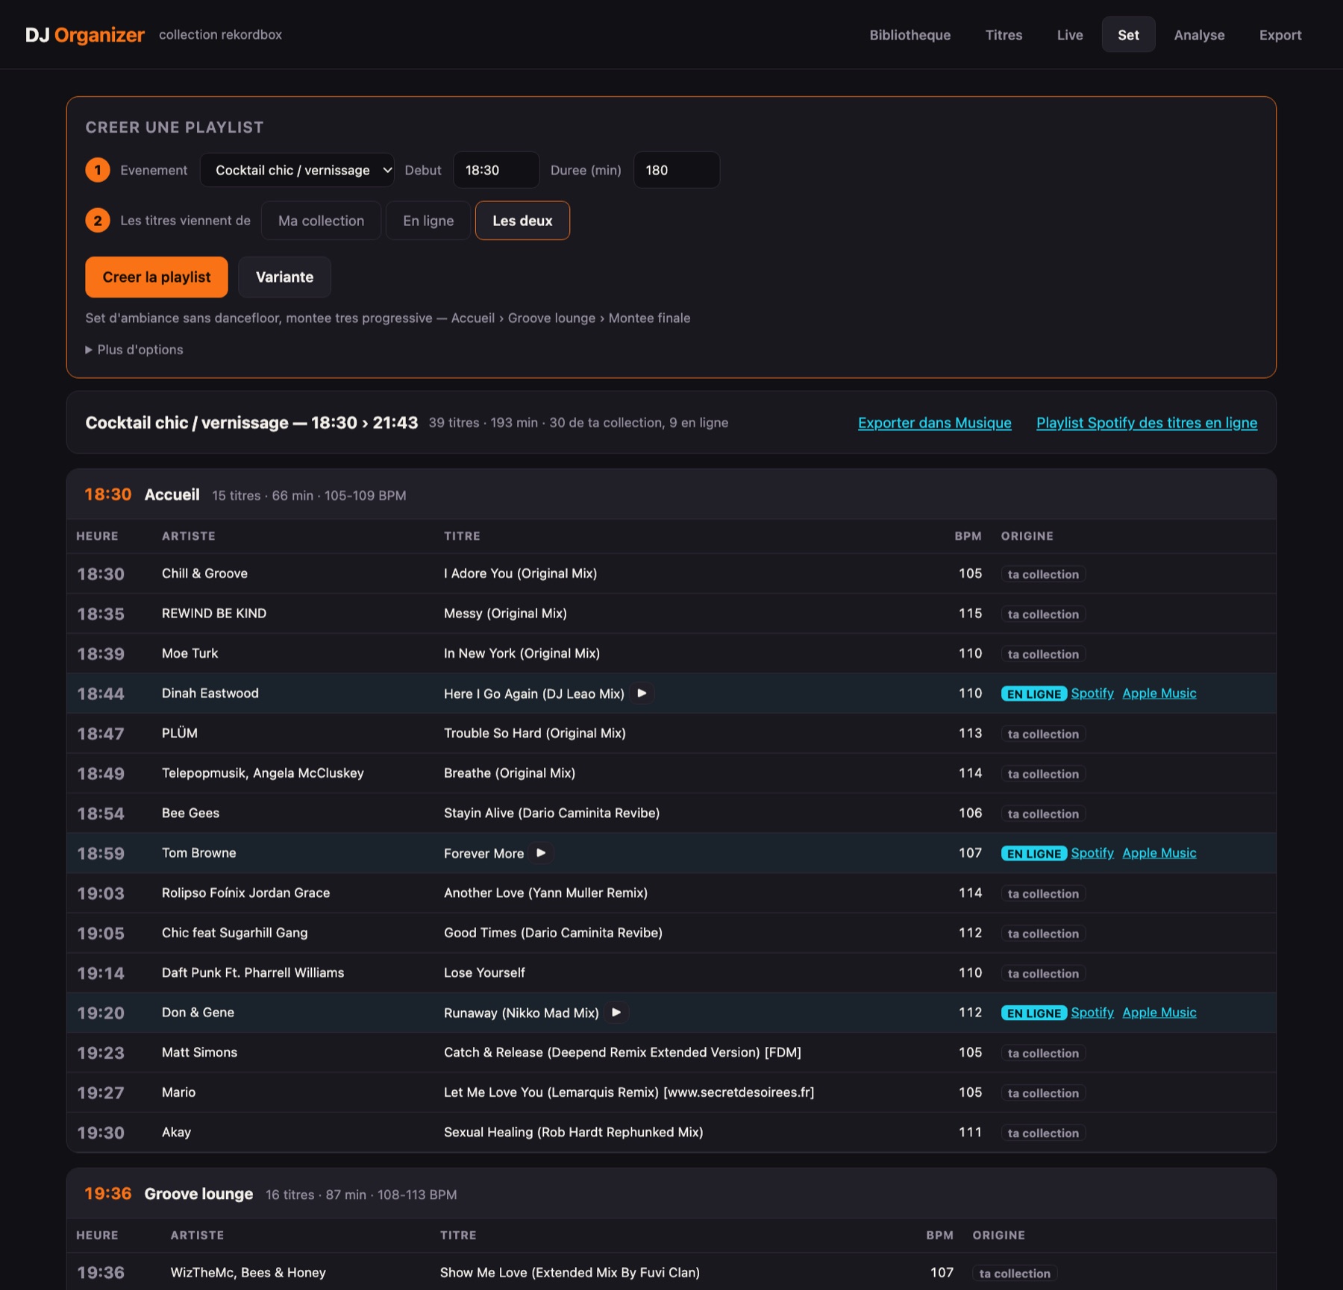Click ta collection badge for Akay
The height and width of the screenshot is (1290, 1343).
tap(1043, 1133)
